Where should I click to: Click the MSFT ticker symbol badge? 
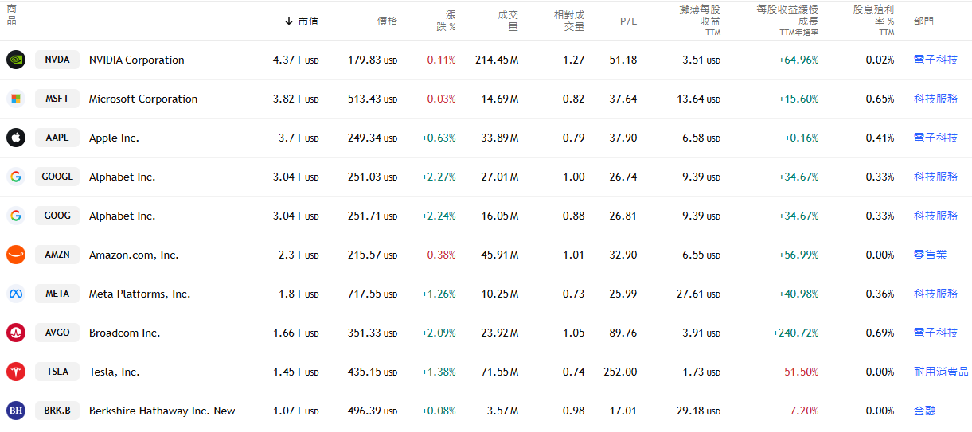point(57,99)
